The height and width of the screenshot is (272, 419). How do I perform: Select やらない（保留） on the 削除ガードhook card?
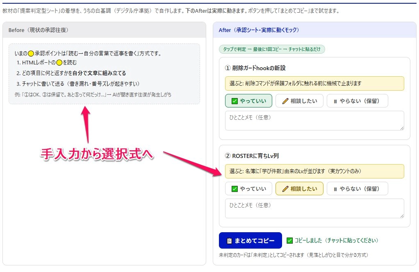click(357, 101)
